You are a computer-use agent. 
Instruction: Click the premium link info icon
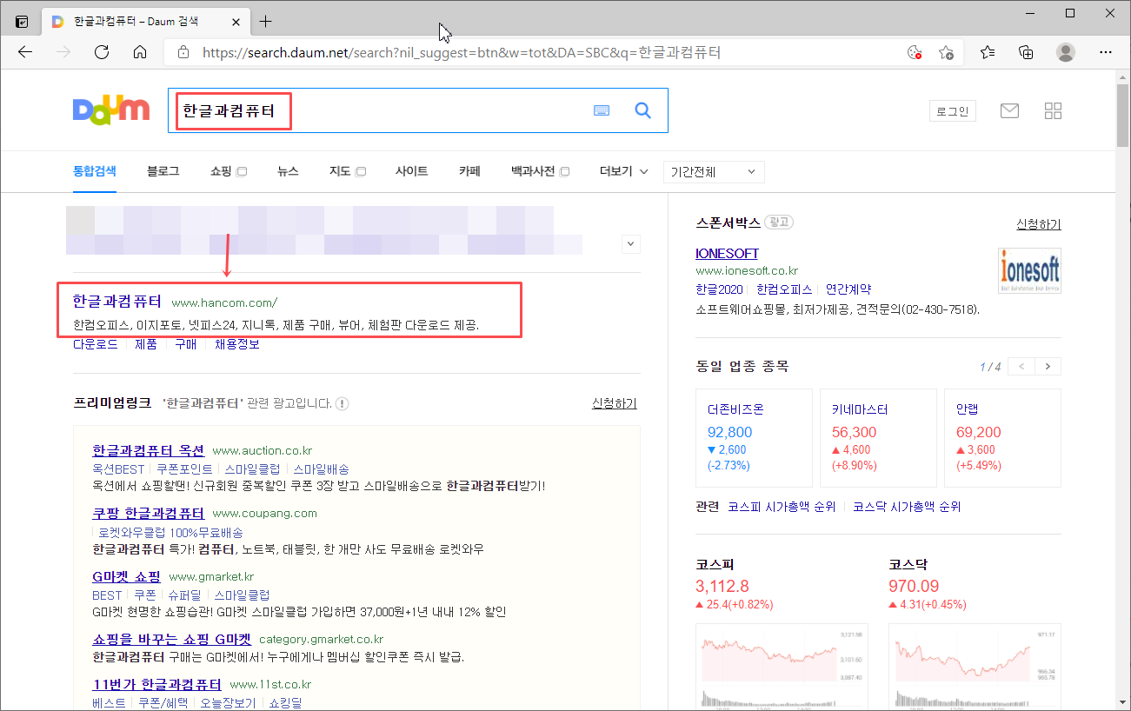coord(343,403)
